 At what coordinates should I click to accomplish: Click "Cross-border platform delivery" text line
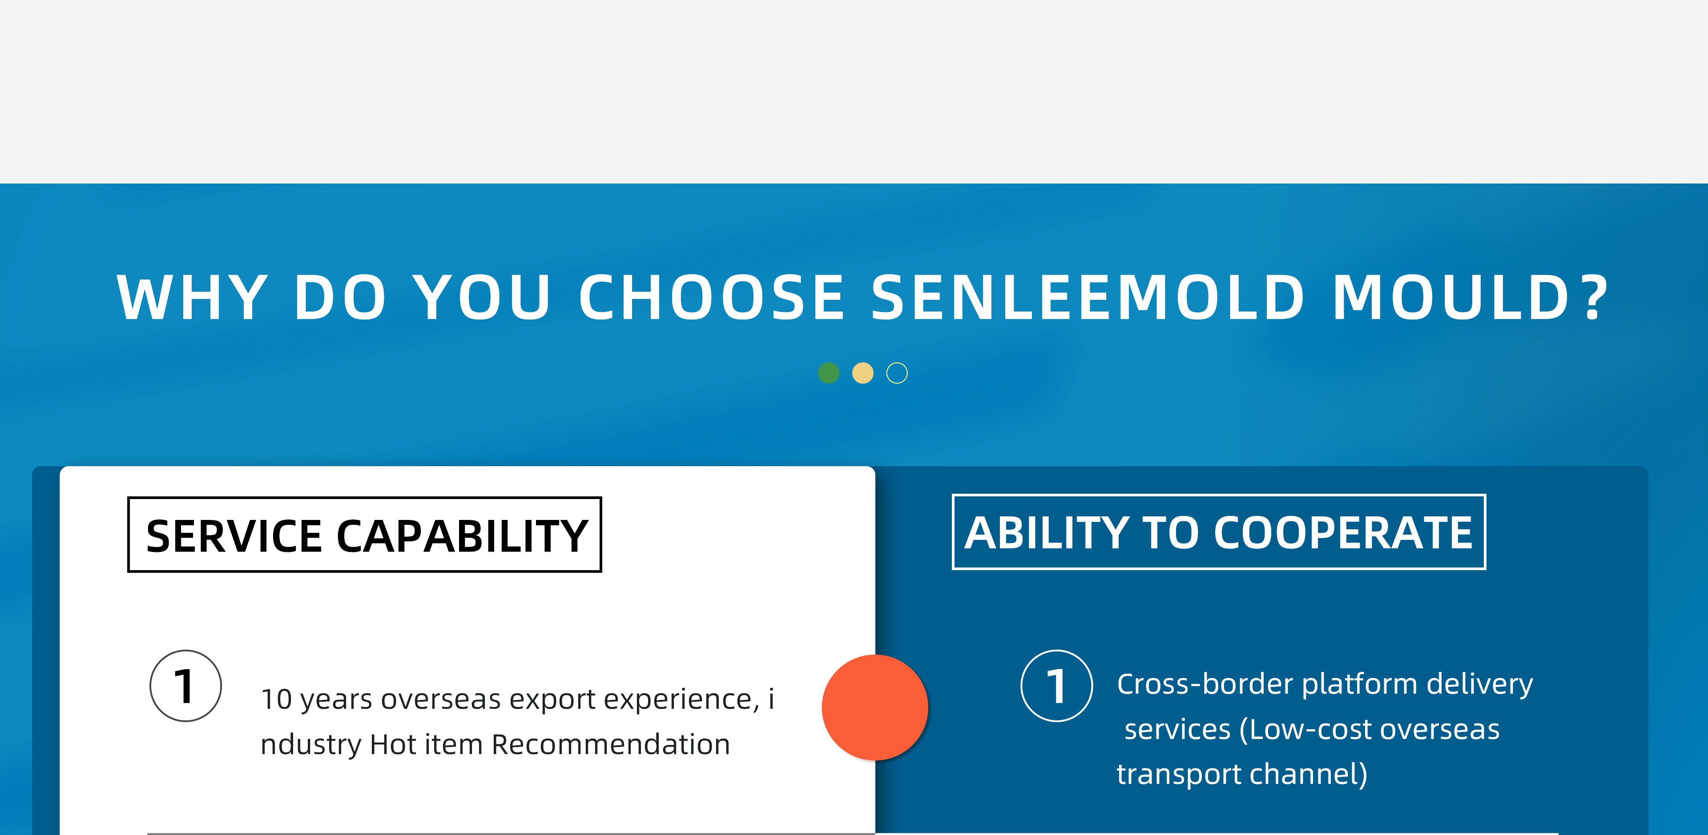[x=1325, y=684]
